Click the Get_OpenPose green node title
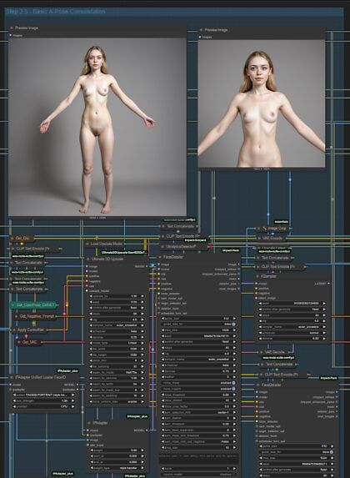Viewport: 350px width, 478px height. (x=35, y=304)
